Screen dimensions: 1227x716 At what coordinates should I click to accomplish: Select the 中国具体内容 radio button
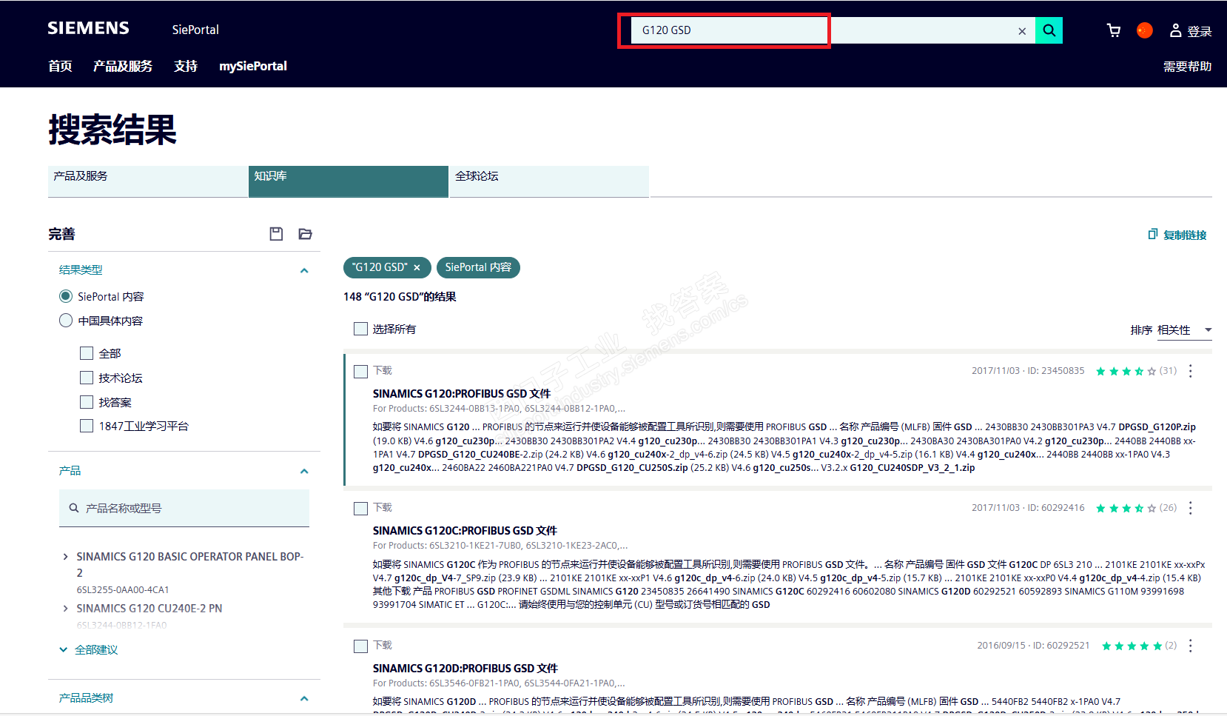point(66,321)
